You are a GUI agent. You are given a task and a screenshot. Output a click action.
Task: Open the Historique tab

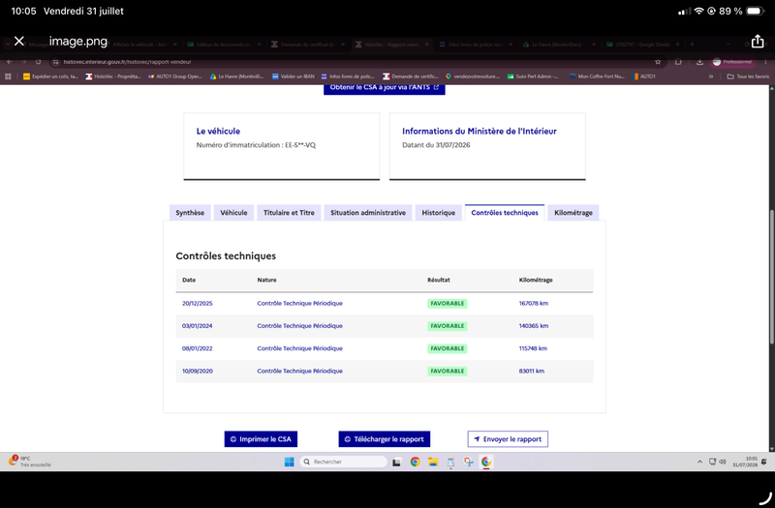coord(439,213)
